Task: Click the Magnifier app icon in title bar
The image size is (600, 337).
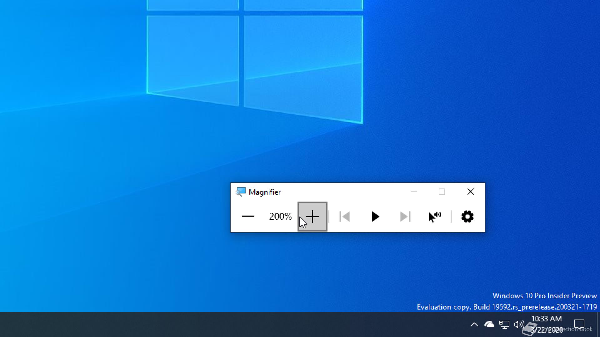Action: point(241,192)
